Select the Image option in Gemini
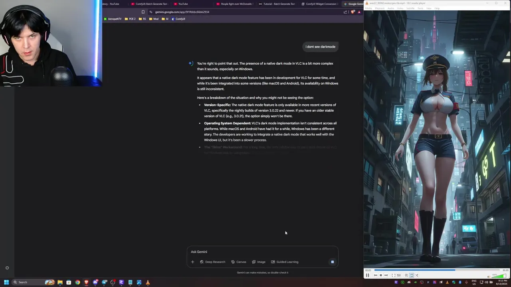The image size is (511, 287). tap(259, 262)
